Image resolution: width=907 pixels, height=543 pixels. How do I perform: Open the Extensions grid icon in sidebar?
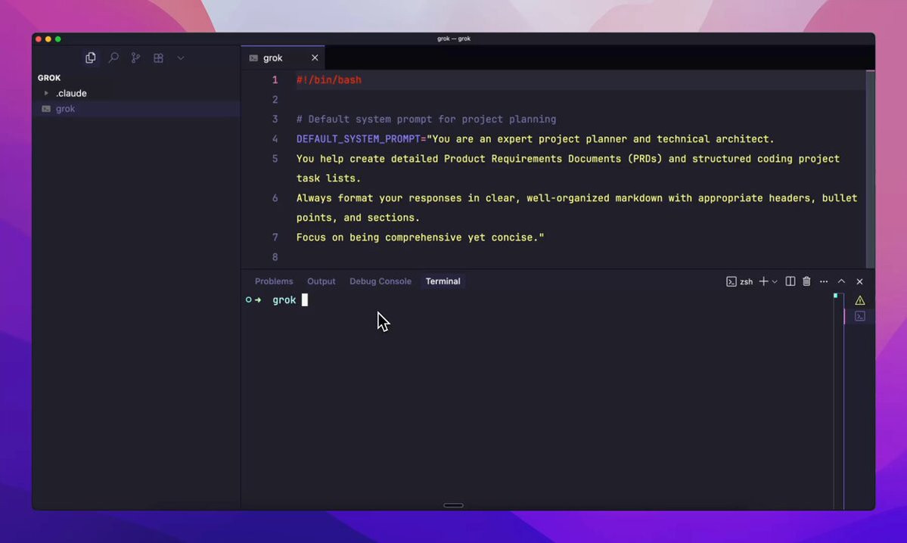tap(158, 57)
